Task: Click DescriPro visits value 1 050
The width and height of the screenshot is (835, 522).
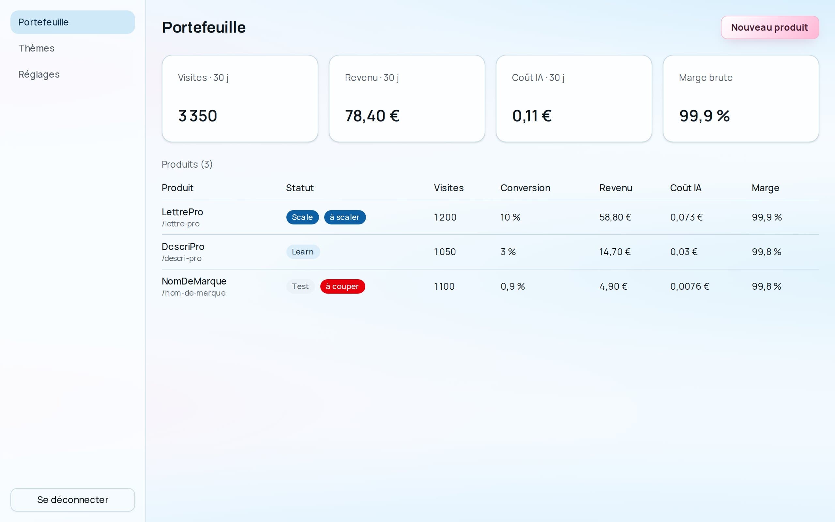Action: tap(445, 252)
